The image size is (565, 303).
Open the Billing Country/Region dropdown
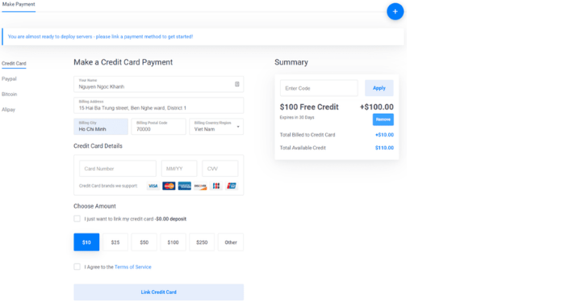tap(216, 127)
